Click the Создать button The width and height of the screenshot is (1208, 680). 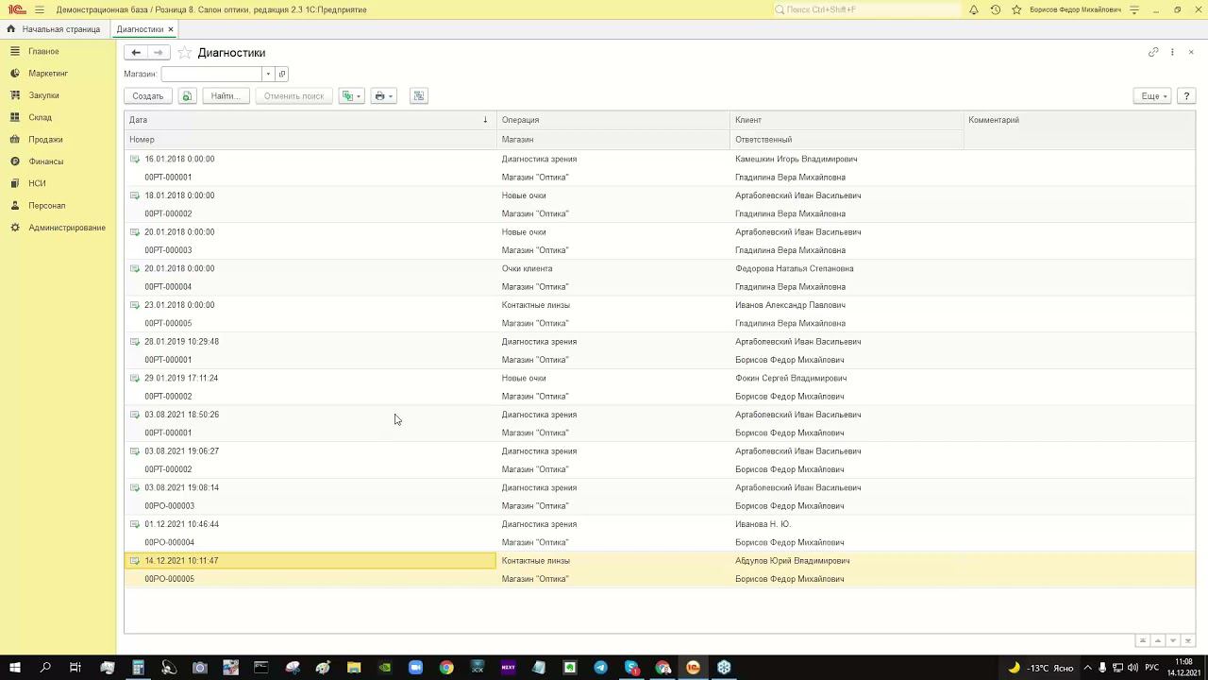148,96
